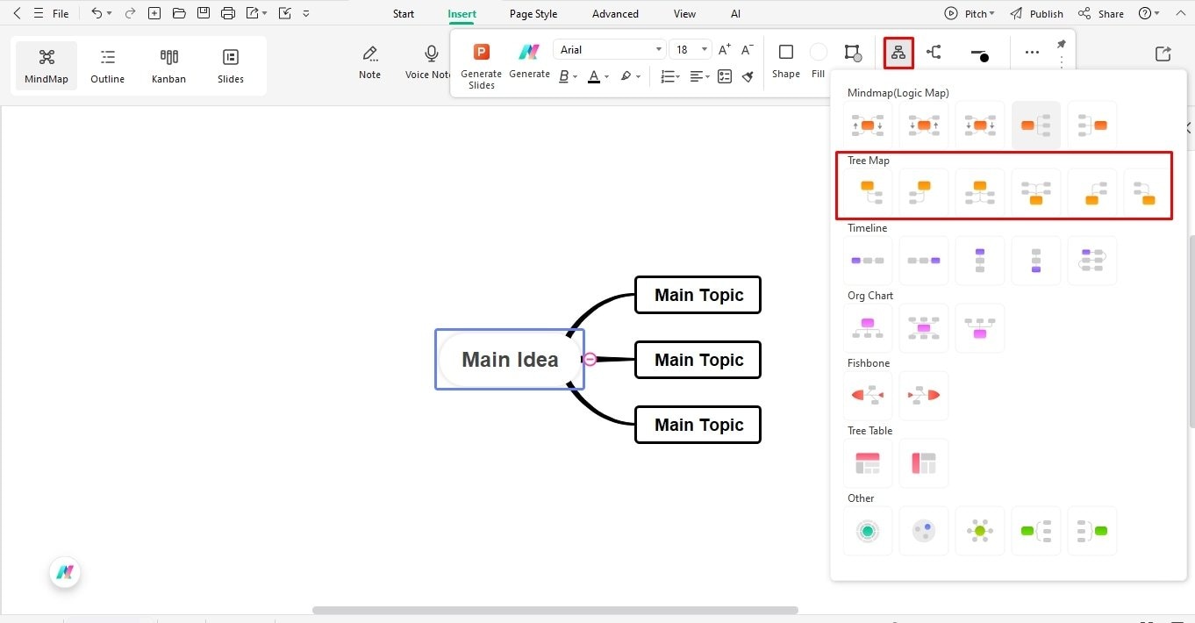Open the Arial font family dropdown
1195x623 pixels.
[x=609, y=49]
